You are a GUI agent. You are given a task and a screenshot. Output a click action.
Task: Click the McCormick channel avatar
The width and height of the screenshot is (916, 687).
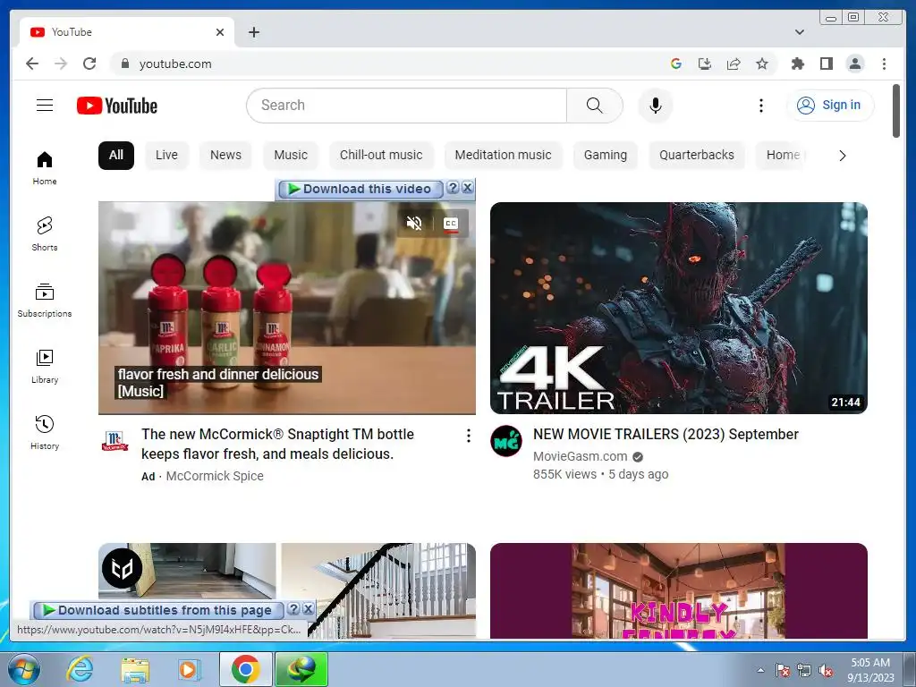(x=115, y=441)
